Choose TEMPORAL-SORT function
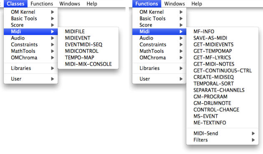 (223, 84)
